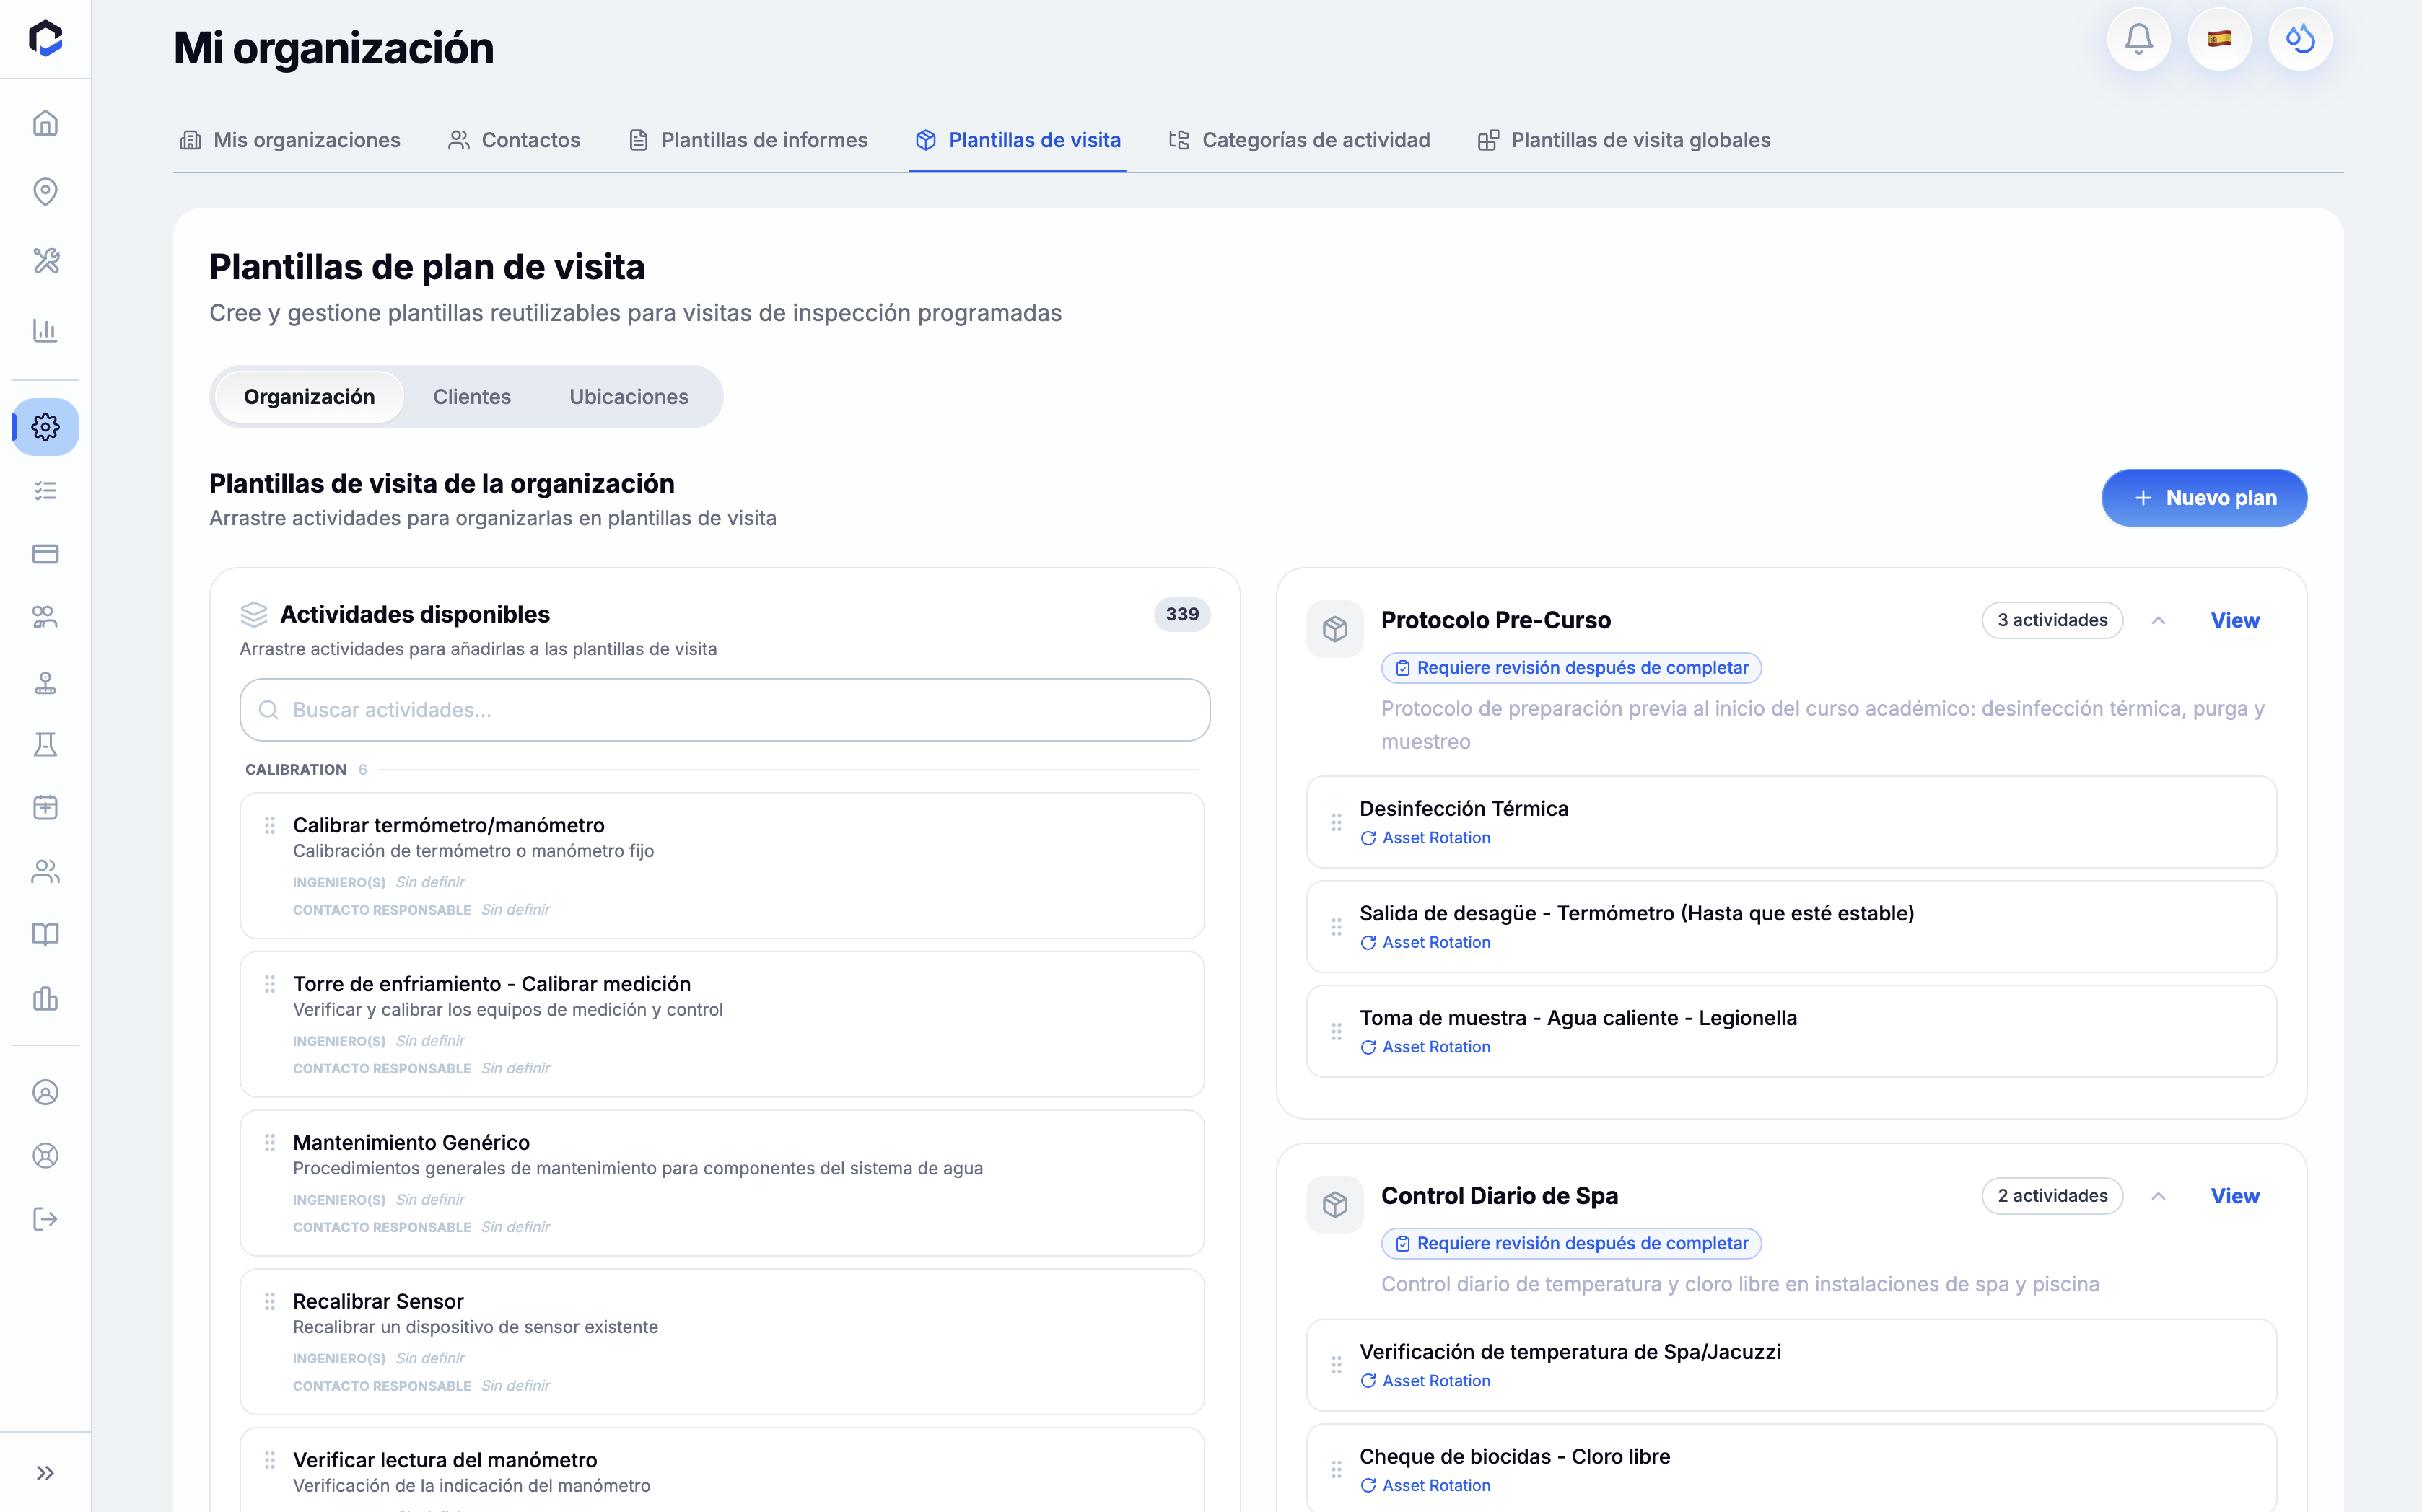Click the water drop account icon

[2301, 39]
